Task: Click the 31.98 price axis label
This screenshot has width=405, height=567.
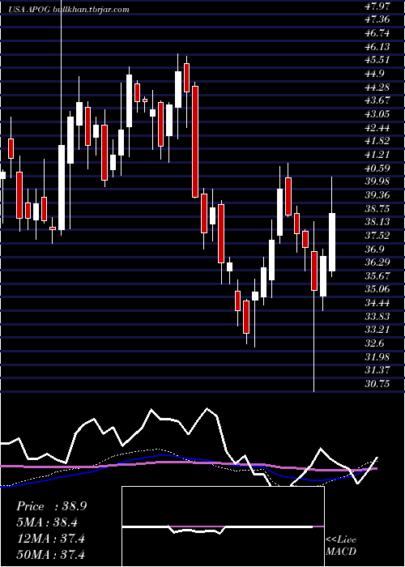Action: click(x=378, y=357)
